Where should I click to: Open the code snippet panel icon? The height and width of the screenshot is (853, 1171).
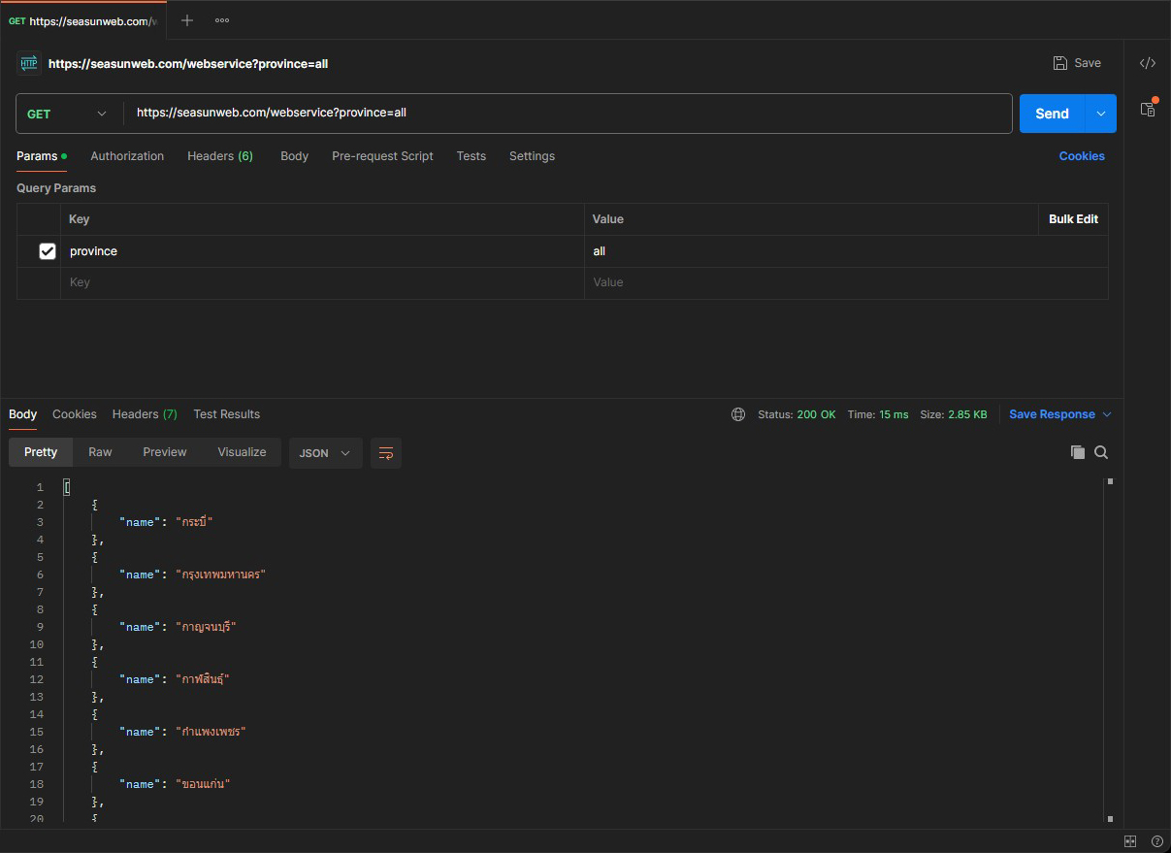[1148, 63]
